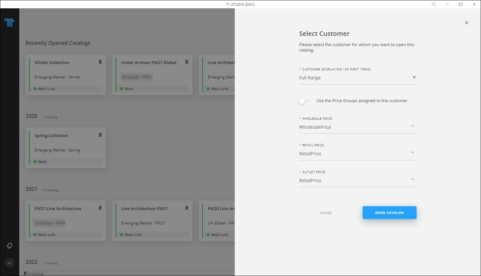Click the T1-Studio logo in the sidebar
Viewport: 481px width, 276px height.
pyautogui.click(x=10, y=22)
